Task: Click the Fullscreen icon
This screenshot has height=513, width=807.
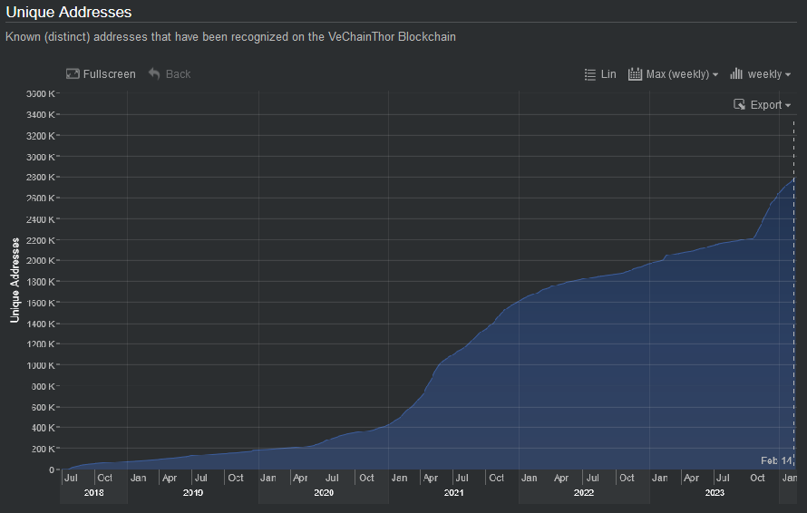Action: coord(73,74)
